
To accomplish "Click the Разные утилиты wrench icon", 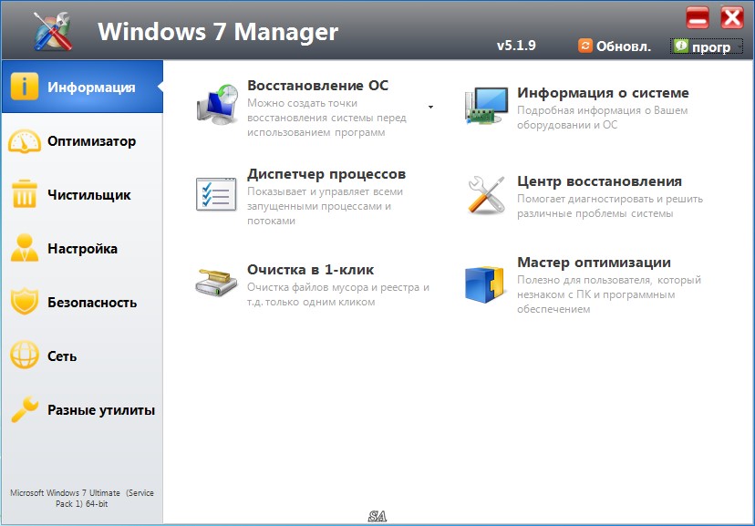I will [24, 409].
